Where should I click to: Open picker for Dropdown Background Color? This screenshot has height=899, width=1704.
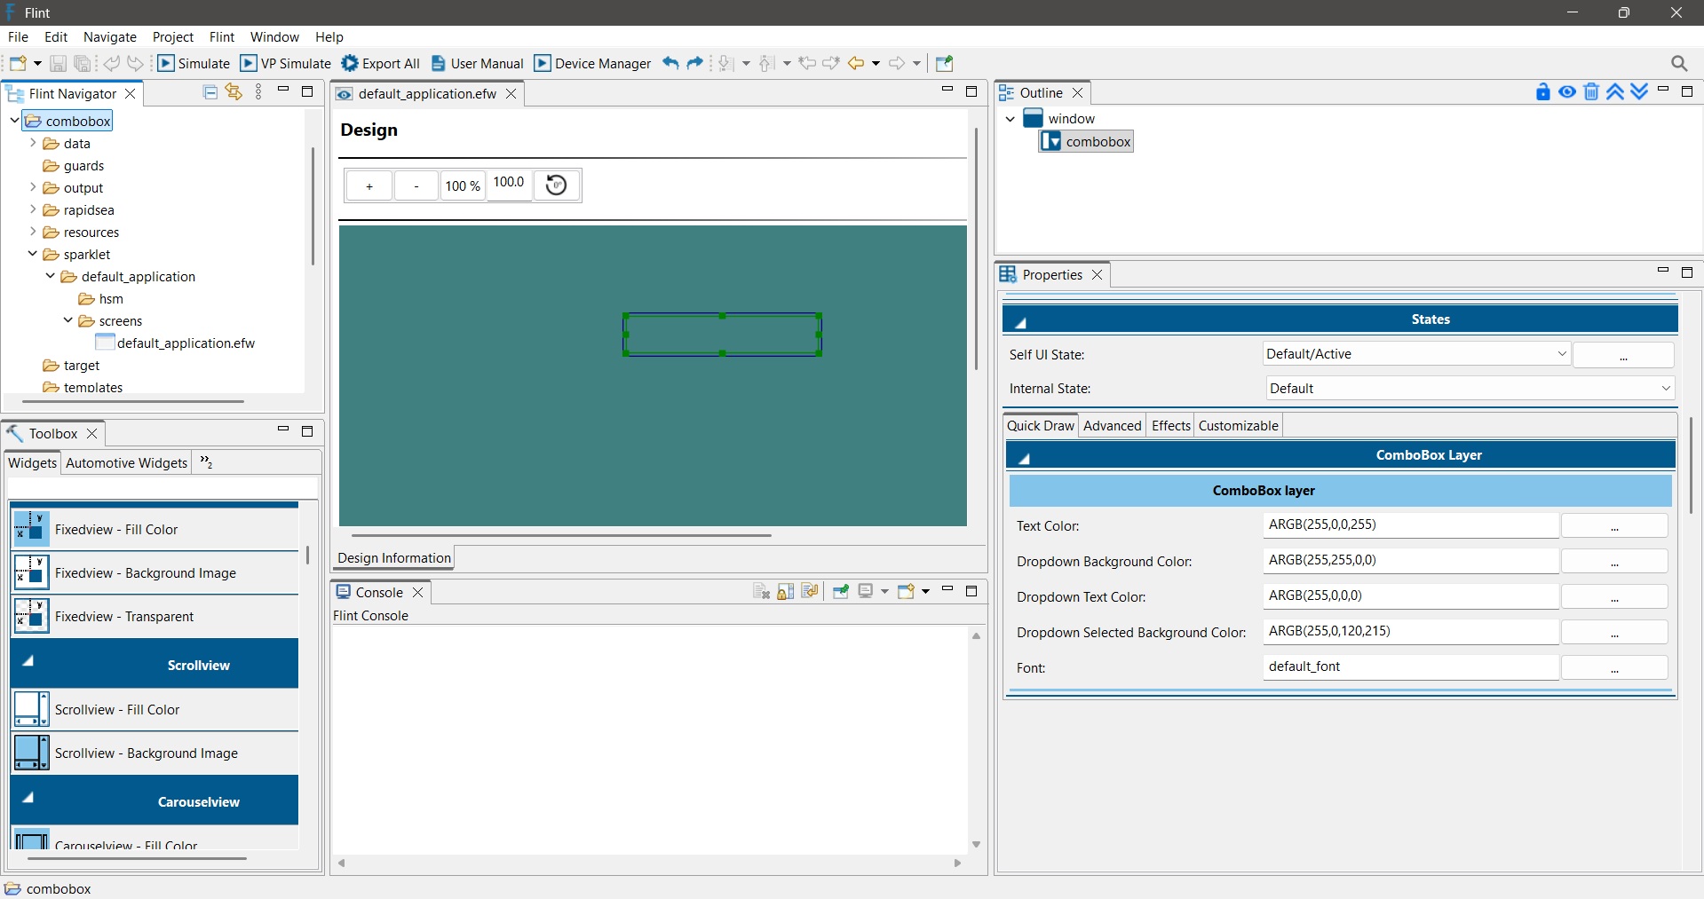coord(1614,561)
